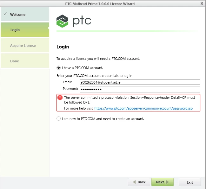This screenshot has height=189, width=206.
Task: Focus the Password input field
Action: tap(140, 89)
